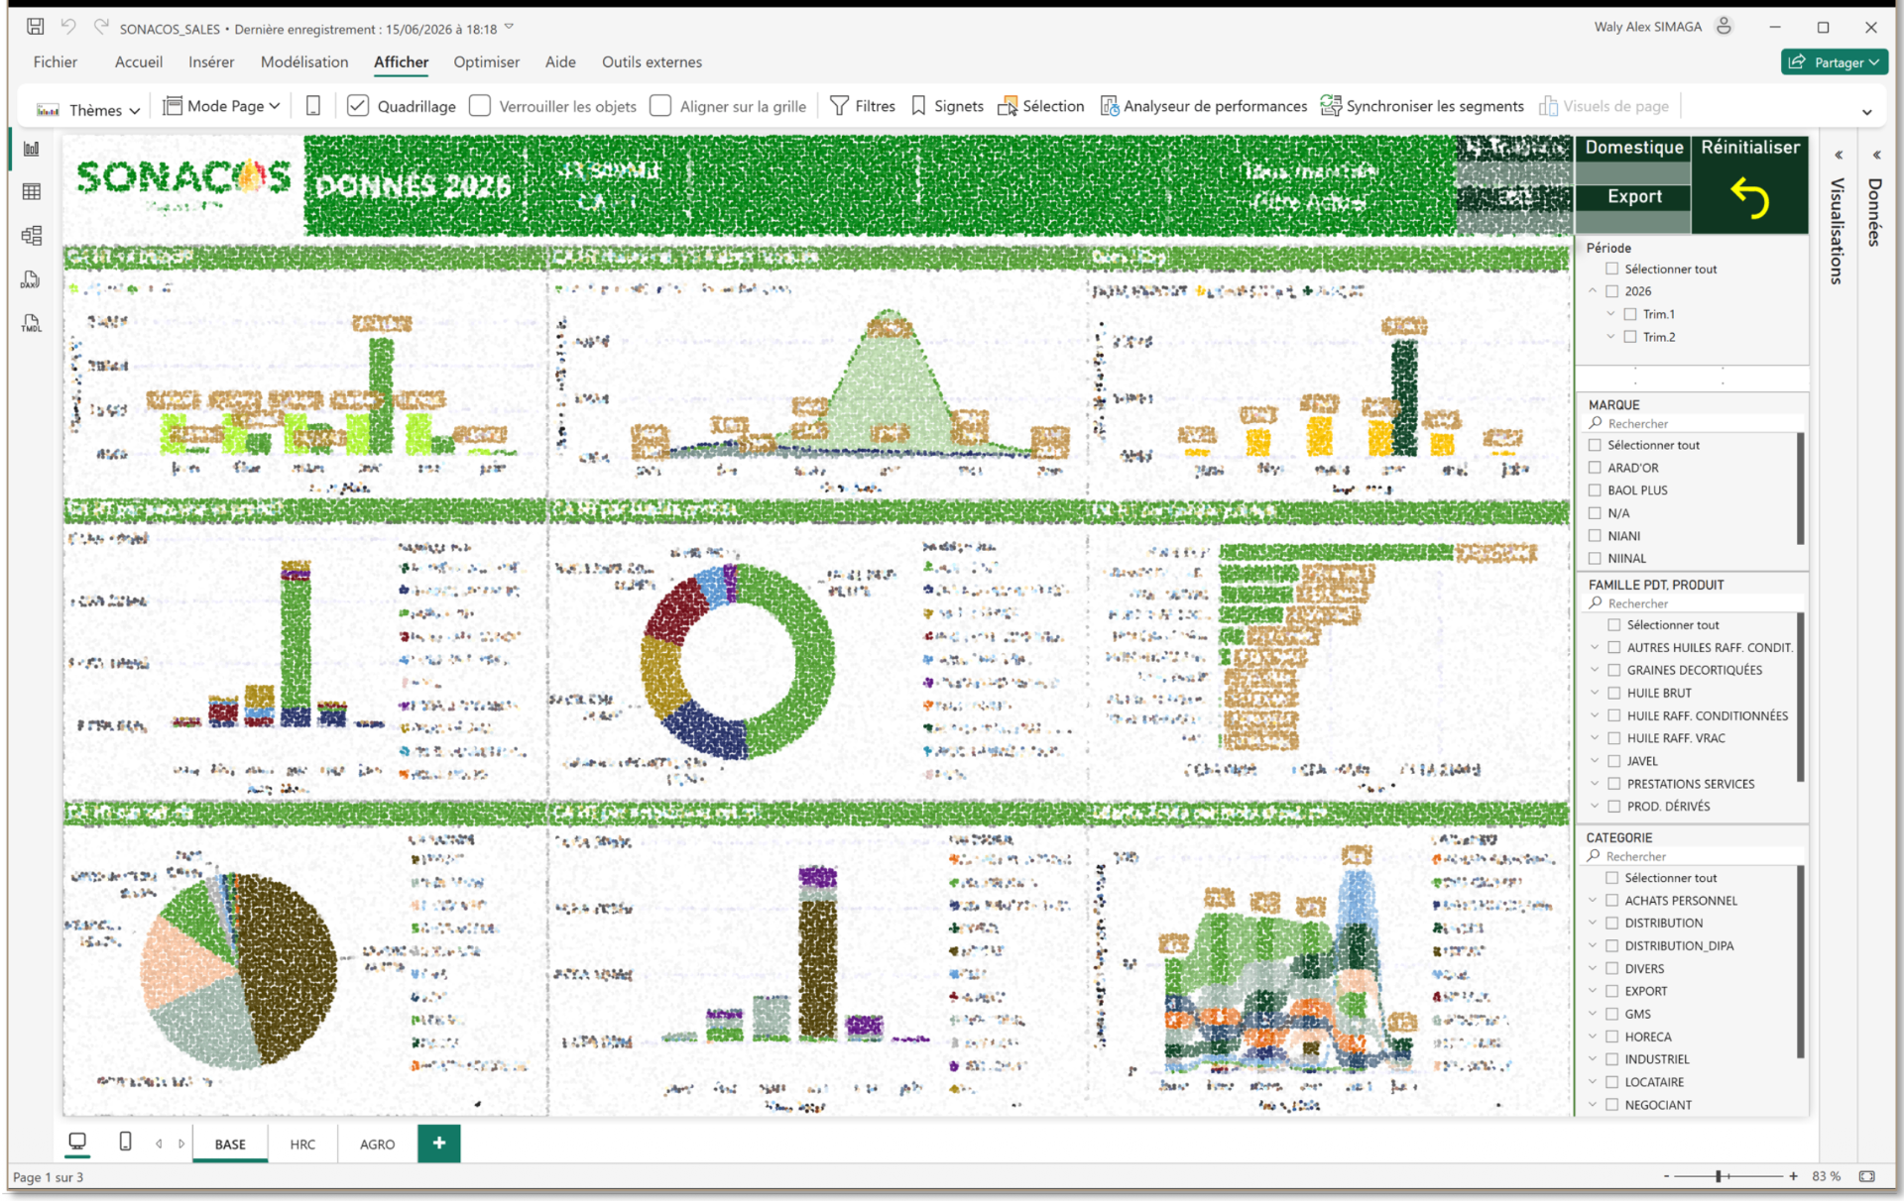This screenshot has width=1904, height=1201.
Task: Adjust the zoom slider handle
Action: (x=1719, y=1176)
